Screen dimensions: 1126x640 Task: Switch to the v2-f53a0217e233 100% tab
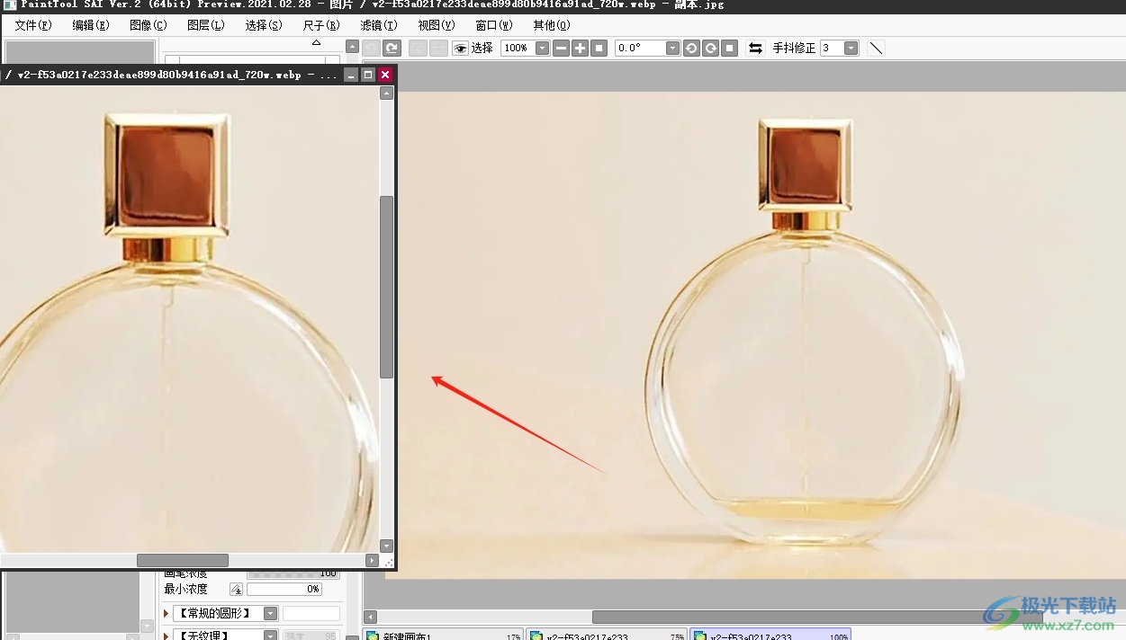(x=770, y=635)
